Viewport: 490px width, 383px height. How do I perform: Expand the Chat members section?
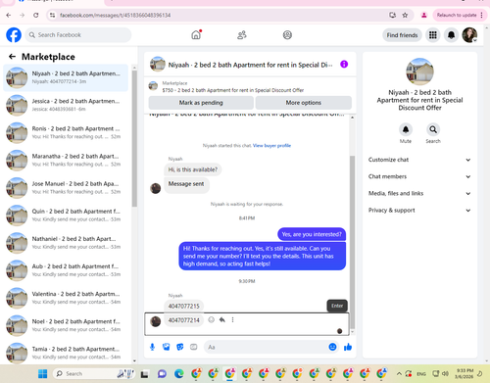tap(419, 176)
